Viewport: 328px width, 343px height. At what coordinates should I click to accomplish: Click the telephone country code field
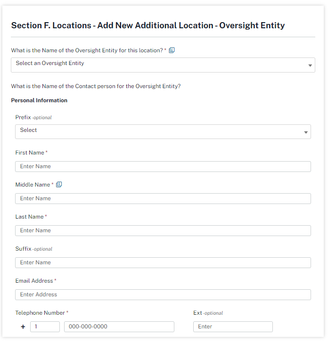[x=45, y=327]
